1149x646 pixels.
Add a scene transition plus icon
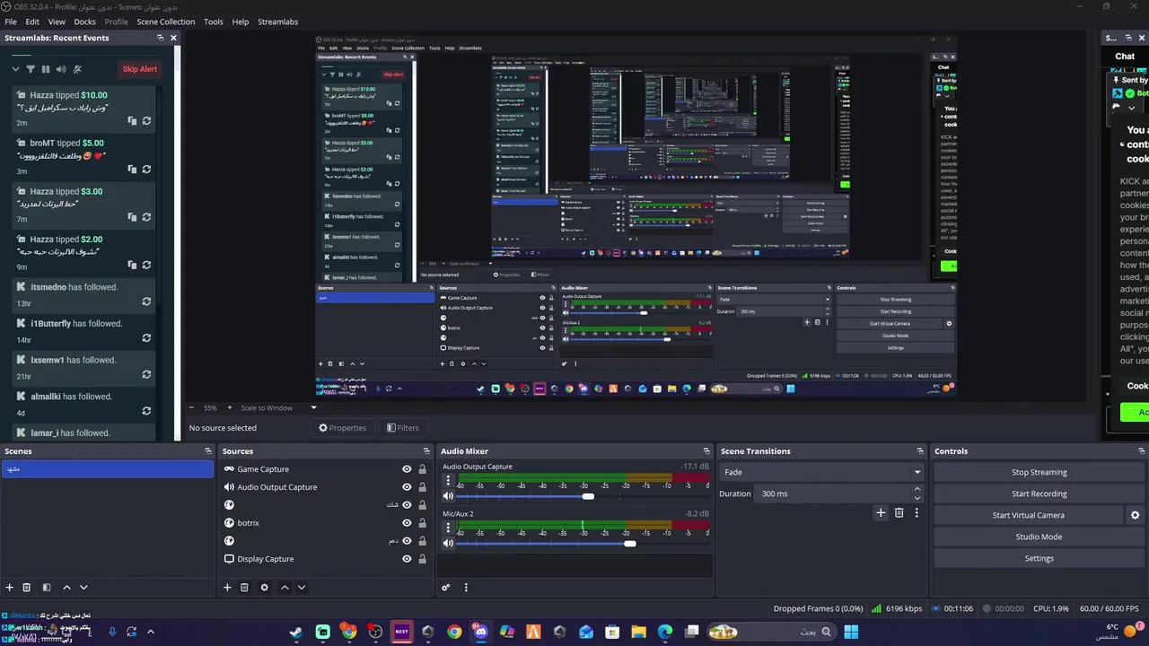coord(881,513)
